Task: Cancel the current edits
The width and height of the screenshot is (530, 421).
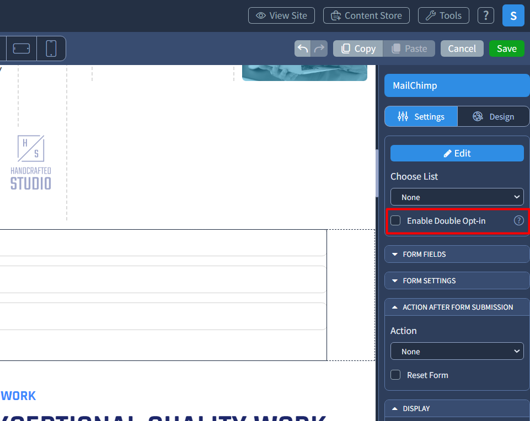Action: [462, 48]
